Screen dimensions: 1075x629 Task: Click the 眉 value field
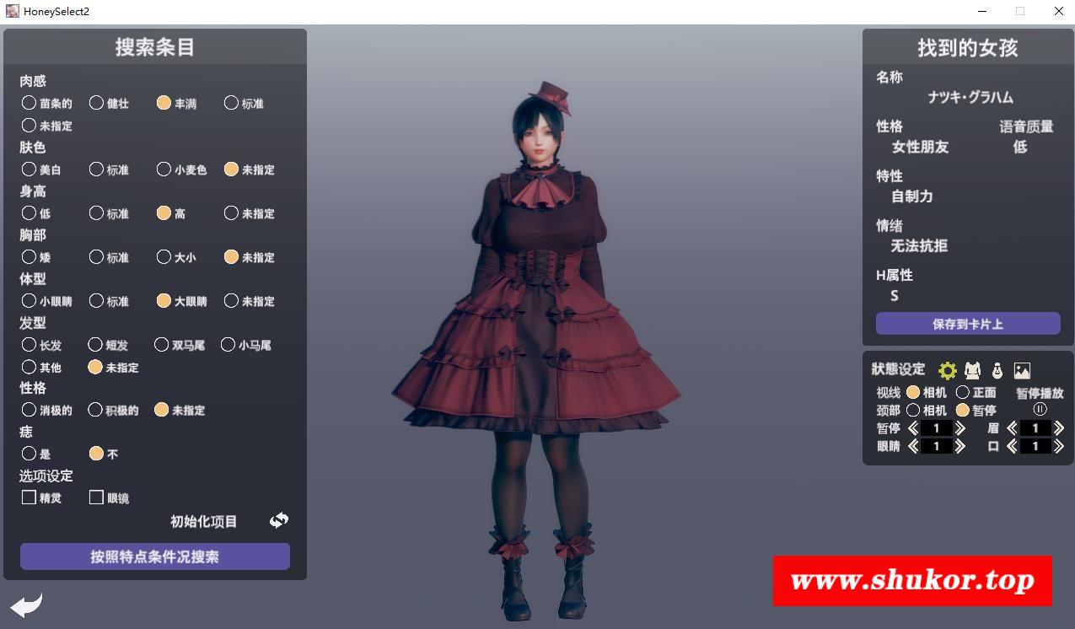click(1035, 428)
